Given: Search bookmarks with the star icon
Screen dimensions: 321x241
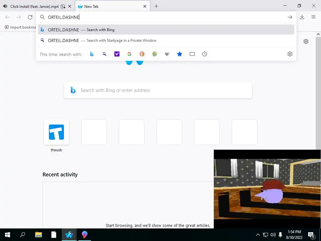Looking at the screenshot, I should point(180,54).
